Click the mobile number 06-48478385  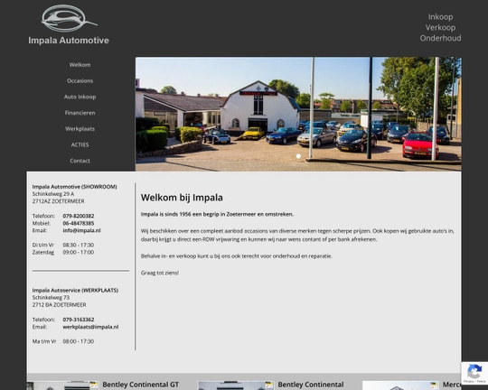coord(79,223)
